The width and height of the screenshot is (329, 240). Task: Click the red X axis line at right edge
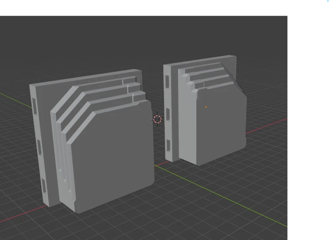(267, 126)
